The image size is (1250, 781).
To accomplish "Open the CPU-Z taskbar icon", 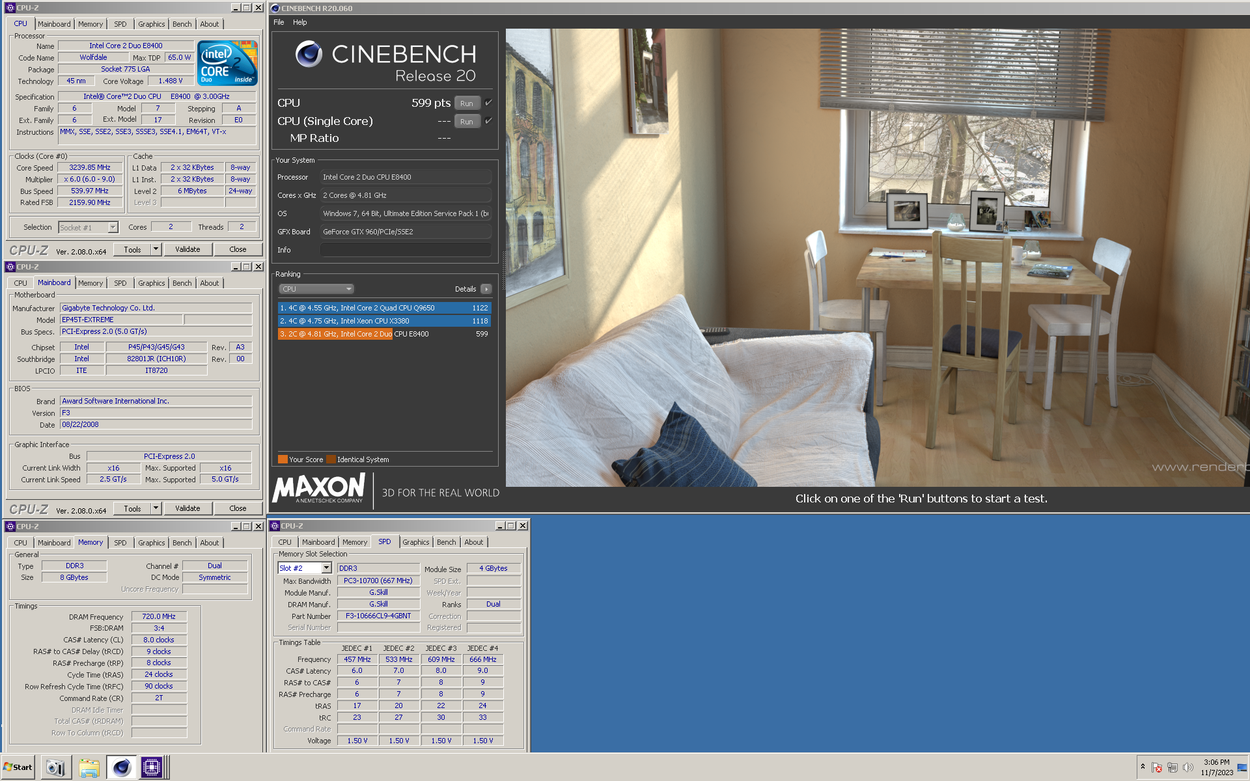I will click(152, 768).
